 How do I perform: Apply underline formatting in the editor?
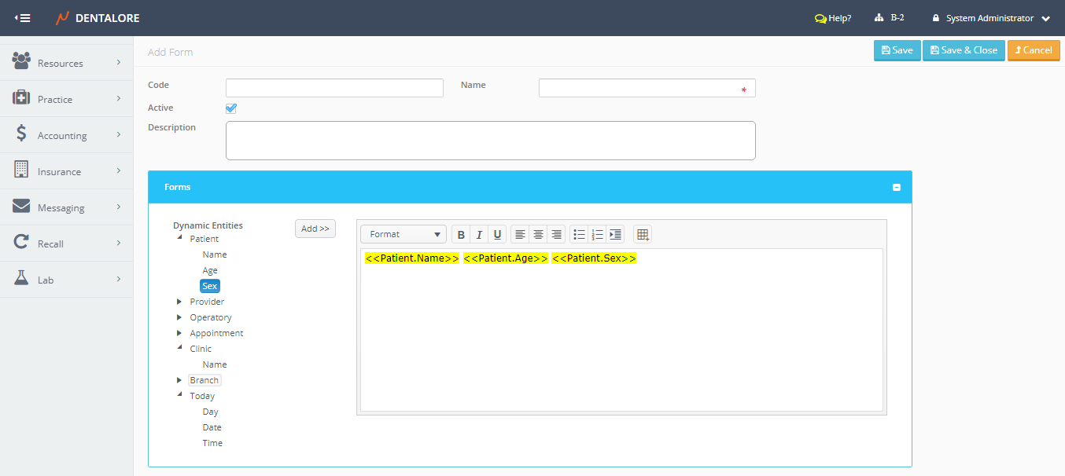497,235
